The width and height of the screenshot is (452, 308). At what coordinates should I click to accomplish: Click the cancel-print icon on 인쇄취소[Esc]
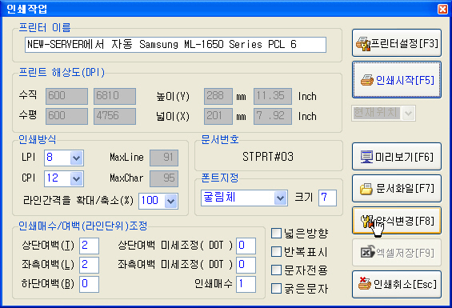365,283
